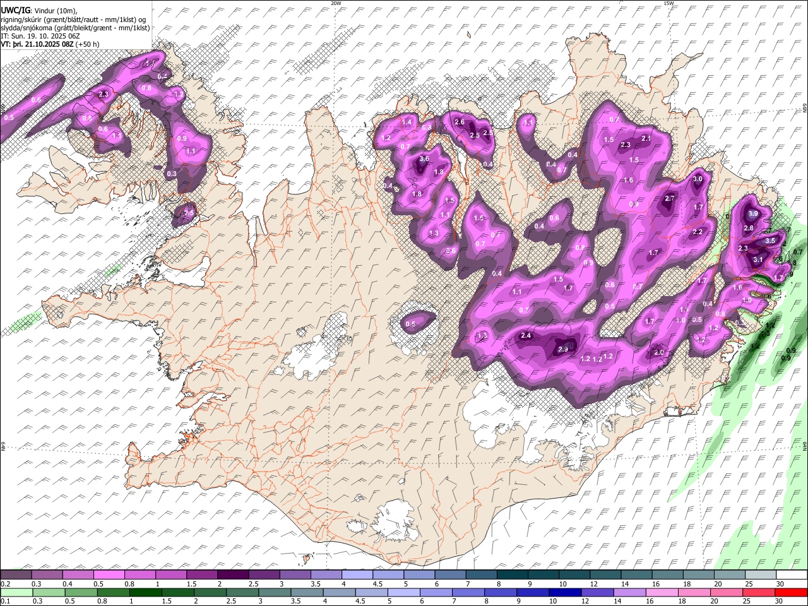Click the 3.6 precipitation value on the map
This screenshot has width=808, height=606.
tap(424, 159)
